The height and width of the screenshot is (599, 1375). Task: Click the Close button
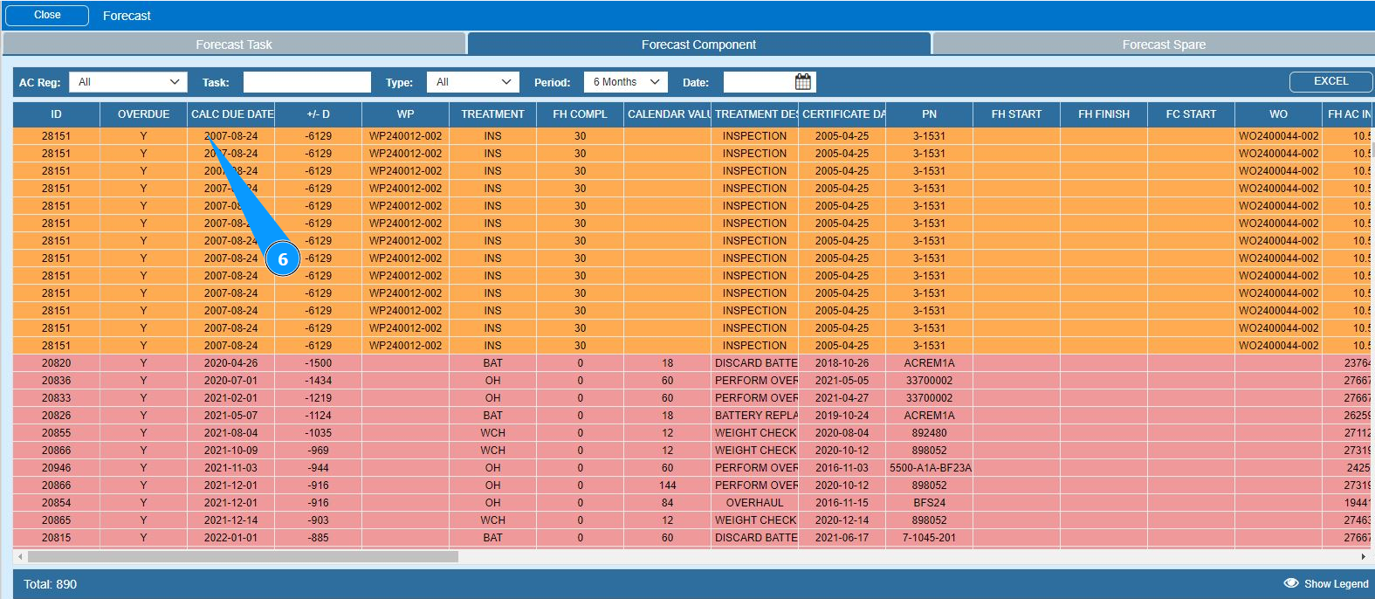[47, 15]
